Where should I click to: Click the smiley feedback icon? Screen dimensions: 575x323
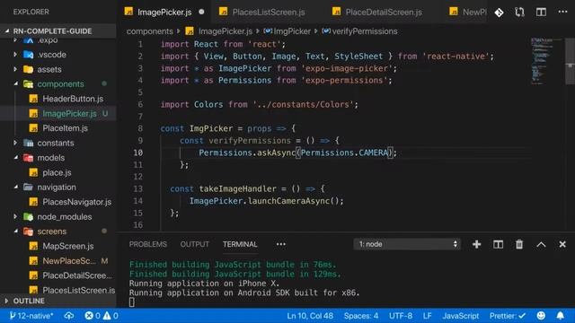click(x=541, y=316)
